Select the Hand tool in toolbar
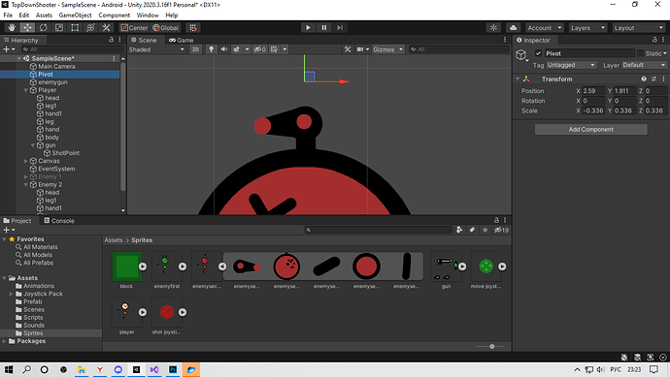 12,28
